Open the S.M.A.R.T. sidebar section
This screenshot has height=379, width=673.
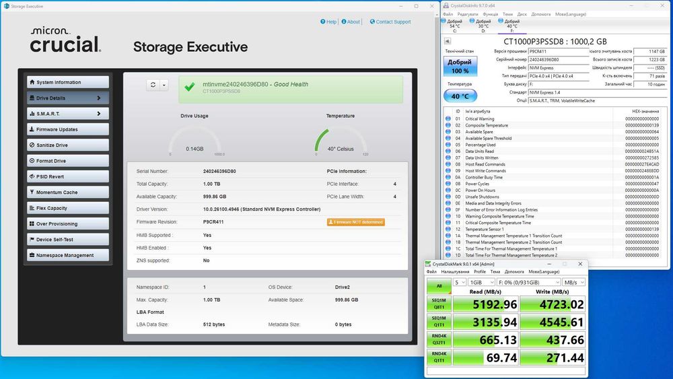click(68, 114)
